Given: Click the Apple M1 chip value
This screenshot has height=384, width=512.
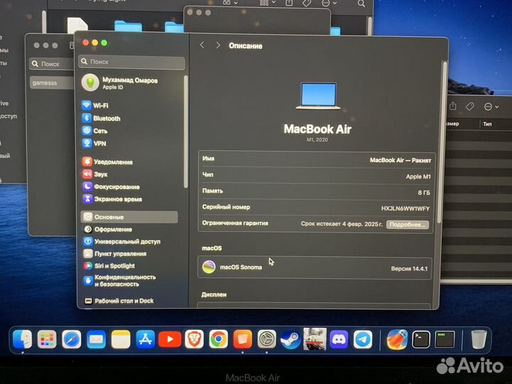Looking at the screenshot, I should (418, 176).
